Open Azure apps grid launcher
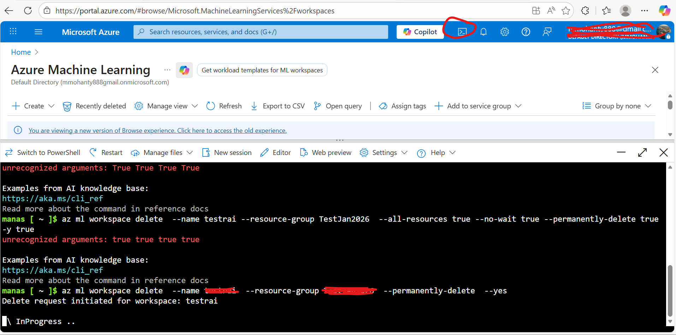Image resolution: width=676 pixels, height=335 pixels. pos(13,31)
